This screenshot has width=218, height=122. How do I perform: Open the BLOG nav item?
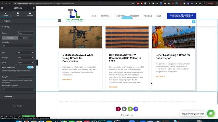tap(159, 16)
